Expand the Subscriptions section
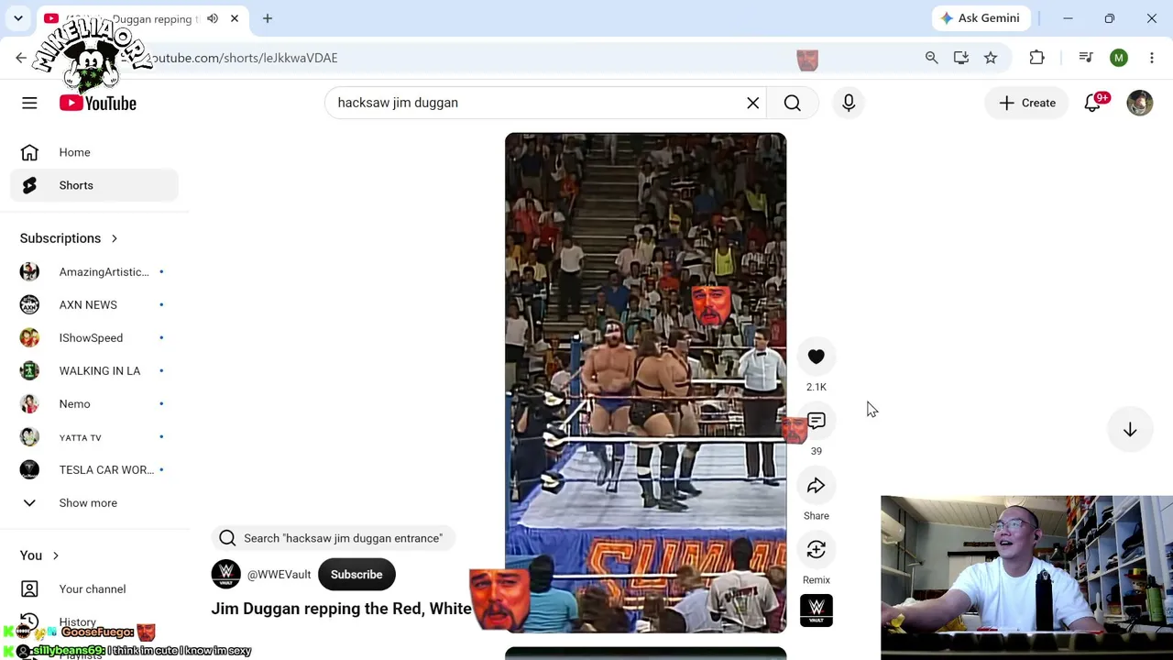 [x=70, y=238]
